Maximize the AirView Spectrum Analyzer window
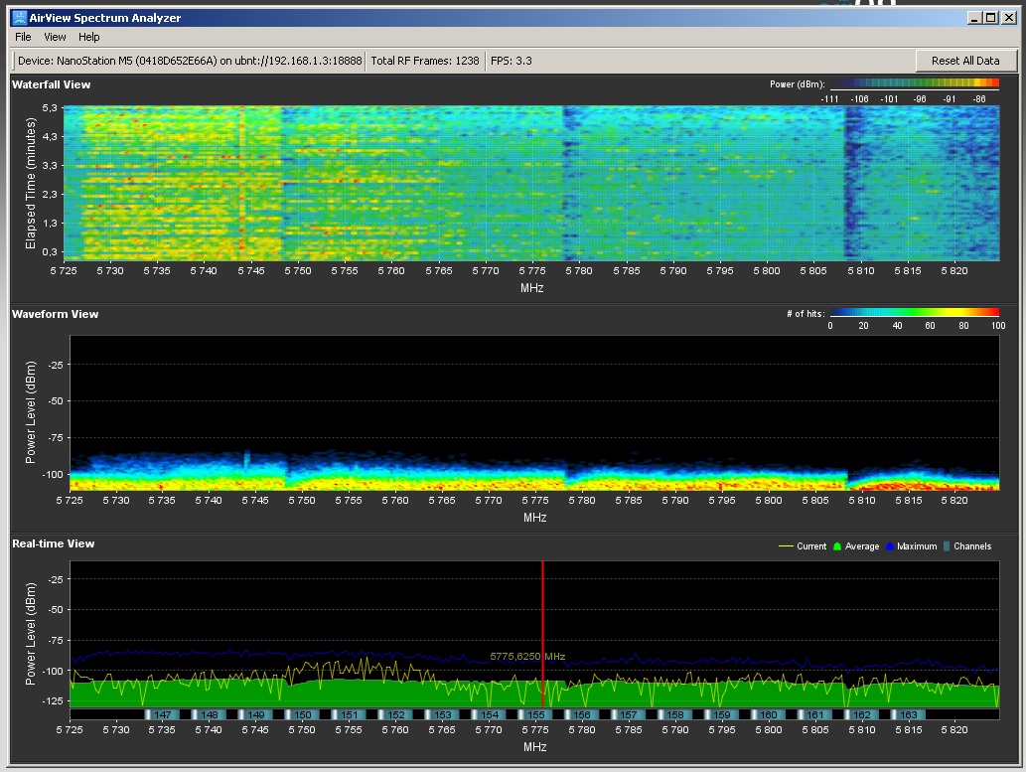The width and height of the screenshot is (1026, 772). coord(991,18)
